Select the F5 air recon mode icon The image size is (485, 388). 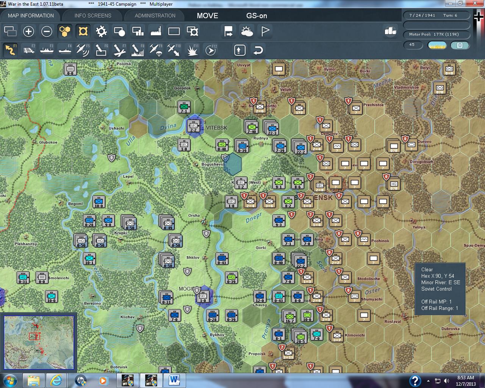point(83,50)
